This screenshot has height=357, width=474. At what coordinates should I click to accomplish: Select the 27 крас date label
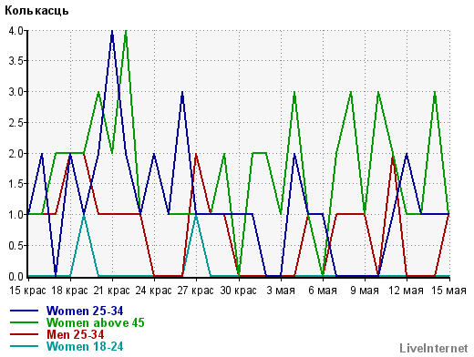click(196, 291)
